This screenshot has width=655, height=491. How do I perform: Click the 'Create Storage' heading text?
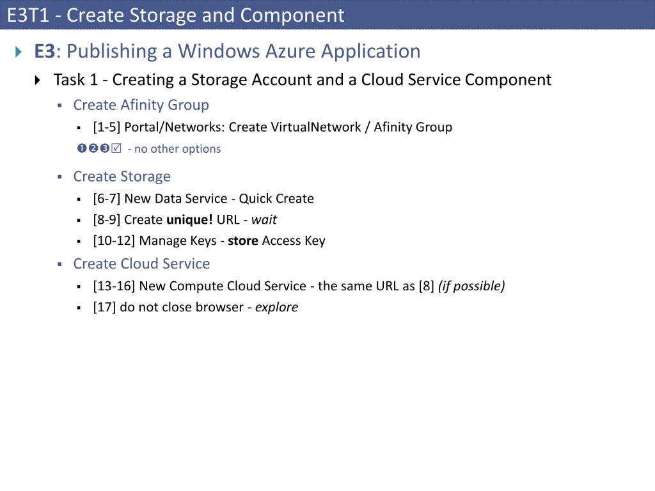122,176
